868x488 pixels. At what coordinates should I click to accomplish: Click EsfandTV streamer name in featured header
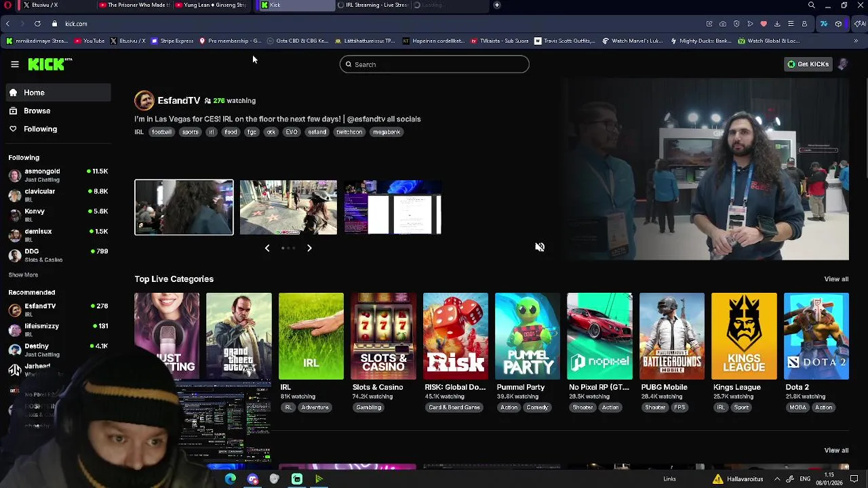click(179, 100)
